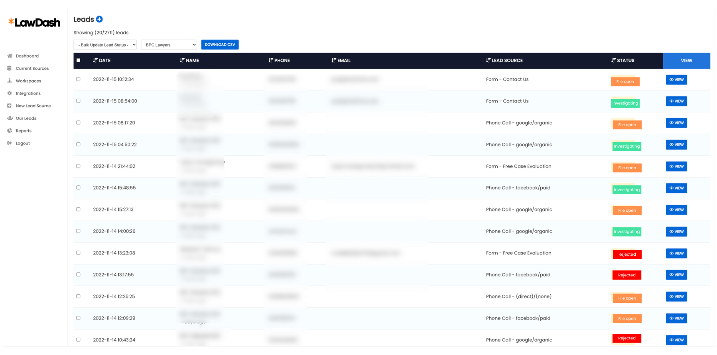Open the BPC Lawyers dropdown

(x=169, y=45)
